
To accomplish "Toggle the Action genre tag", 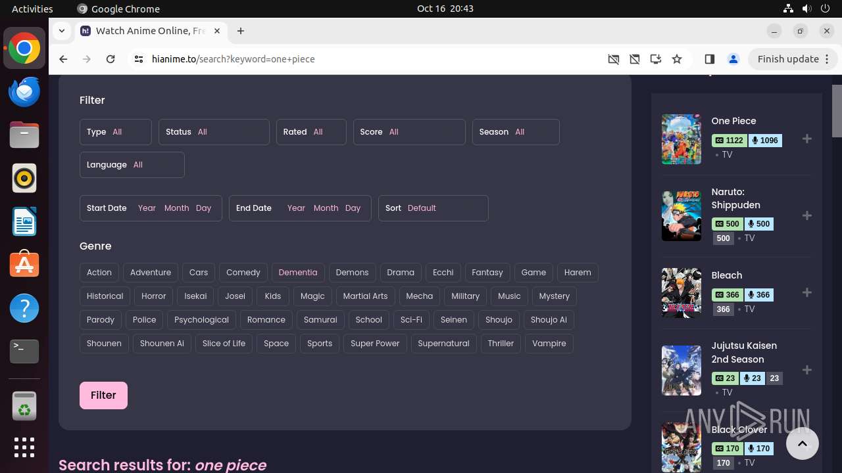I will 99,273.
